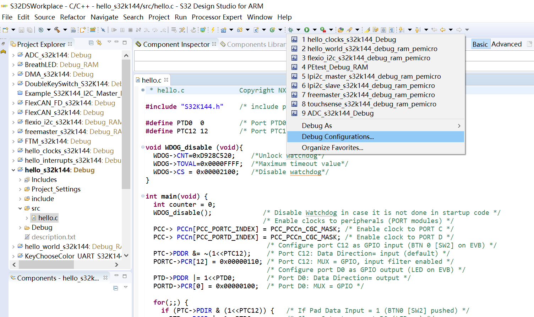Click the yellow lightning bolt flash icon
The height and width of the screenshot is (317, 534).
[213, 30]
